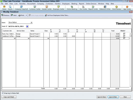Uncheck Billable for the Rainy Day Collection row
The width and height of the screenshot is (133, 100).
tap(124, 34)
